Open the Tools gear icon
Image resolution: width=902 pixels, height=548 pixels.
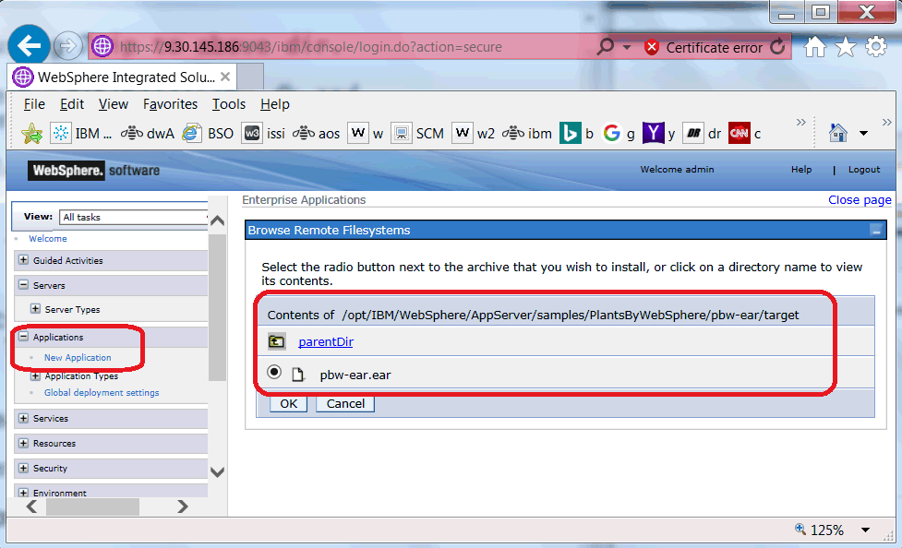[x=875, y=46]
